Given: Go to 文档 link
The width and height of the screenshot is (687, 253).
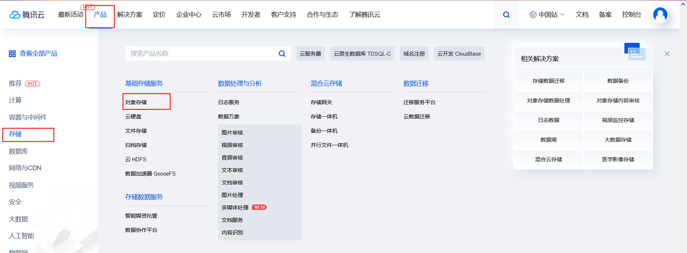Looking at the screenshot, I should coord(582,15).
